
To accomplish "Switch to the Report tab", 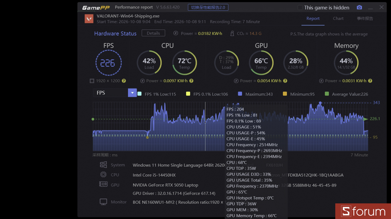I will (x=313, y=19).
